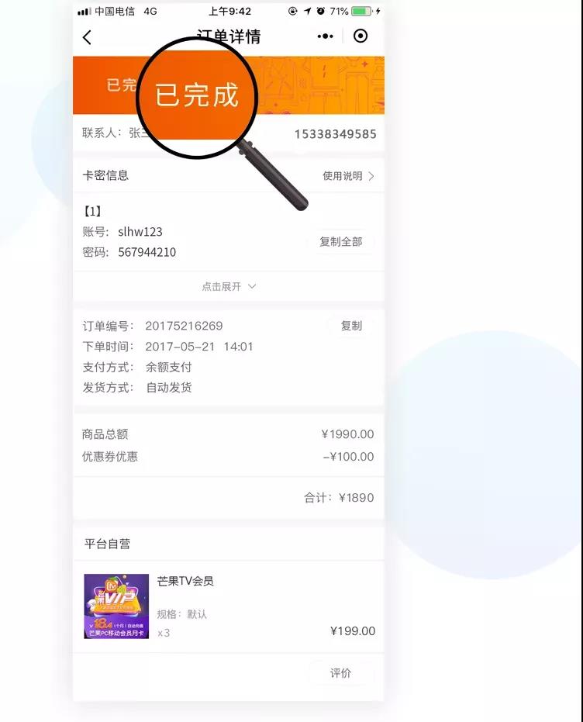This screenshot has width=583, height=722.
Task: Tap the signal strength bars icon
Action: (85, 12)
